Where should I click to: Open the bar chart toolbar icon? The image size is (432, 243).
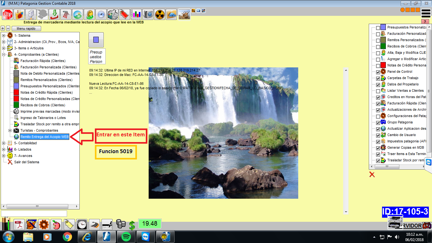tap(136, 15)
